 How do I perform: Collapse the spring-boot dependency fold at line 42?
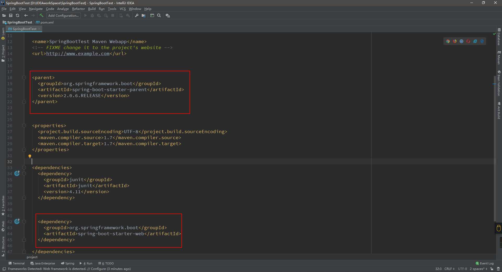(24, 222)
